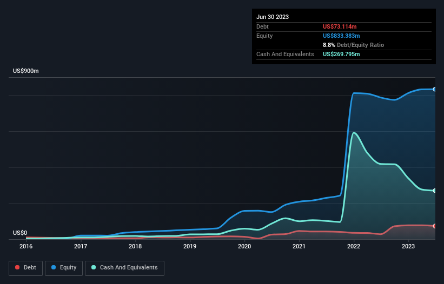
Task: Click the 2022 x-axis label
Action: pos(354,246)
